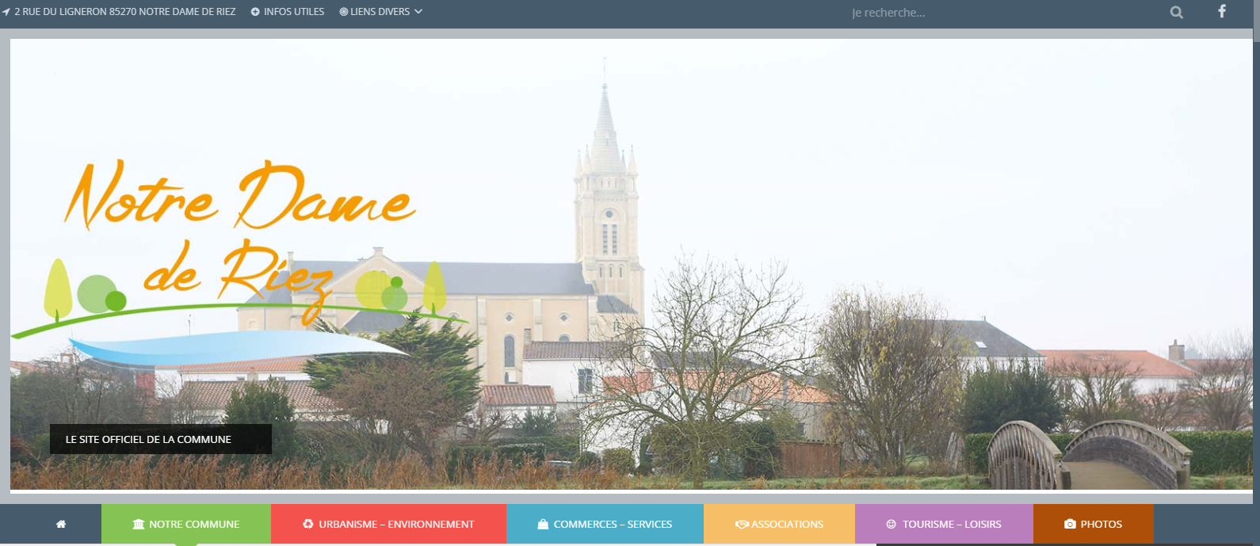Click the plus icon next to Infos Utiles
1260x546 pixels.
point(255,12)
